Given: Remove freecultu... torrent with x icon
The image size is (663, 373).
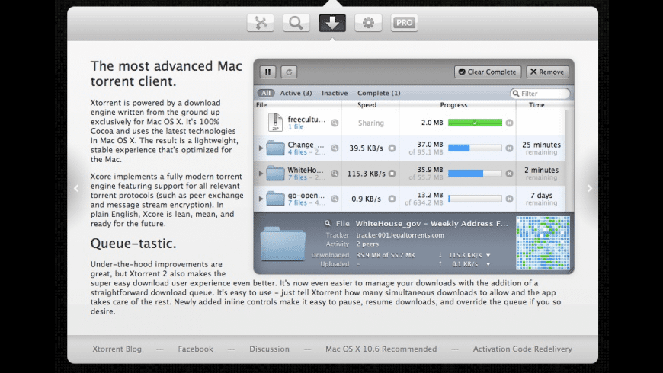Looking at the screenshot, I should tap(510, 123).
